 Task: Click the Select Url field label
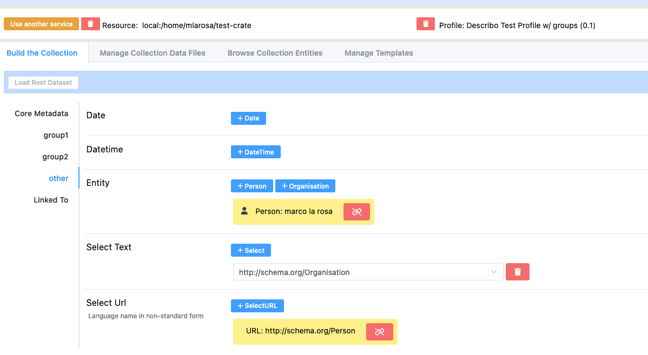pyautogui.click(x=106, y=303)
